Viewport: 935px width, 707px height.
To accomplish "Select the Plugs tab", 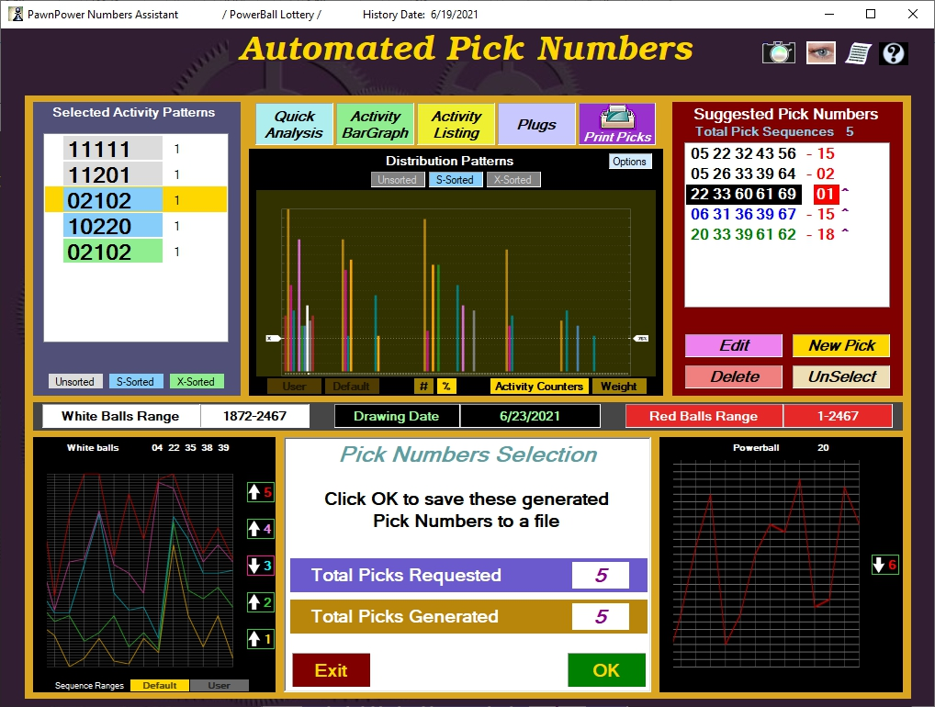I will [536, 124].
